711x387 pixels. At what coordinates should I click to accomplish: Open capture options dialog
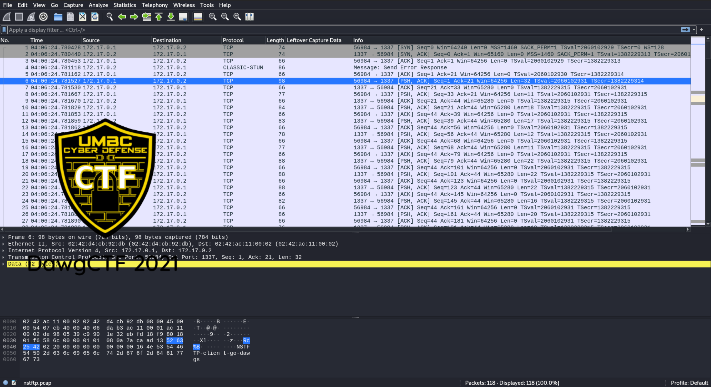43,17
